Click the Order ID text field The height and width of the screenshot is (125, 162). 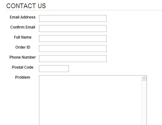click(x=73, y=49)
